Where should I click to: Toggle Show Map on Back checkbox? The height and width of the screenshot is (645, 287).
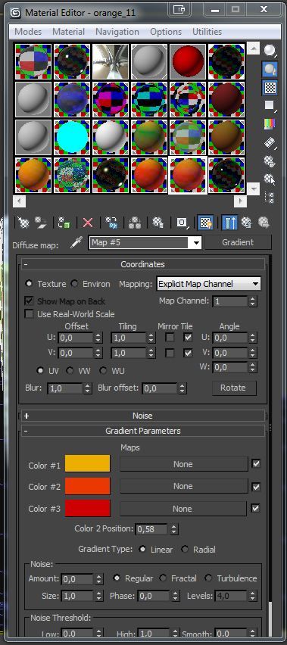pos(30,301)
